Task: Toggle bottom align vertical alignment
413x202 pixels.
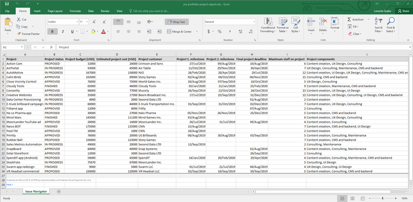Action: pos(138,22)
